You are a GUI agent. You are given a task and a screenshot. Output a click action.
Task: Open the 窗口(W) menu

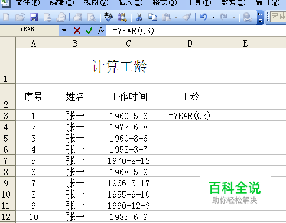click(x=268, y=3)
